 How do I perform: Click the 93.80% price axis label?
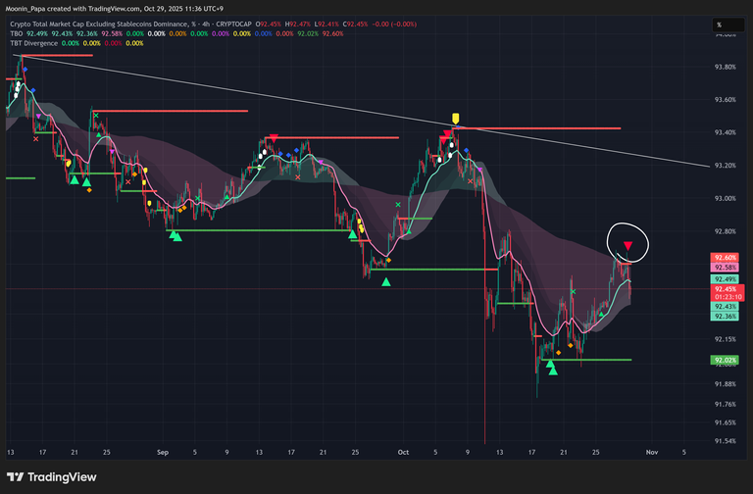726,67
